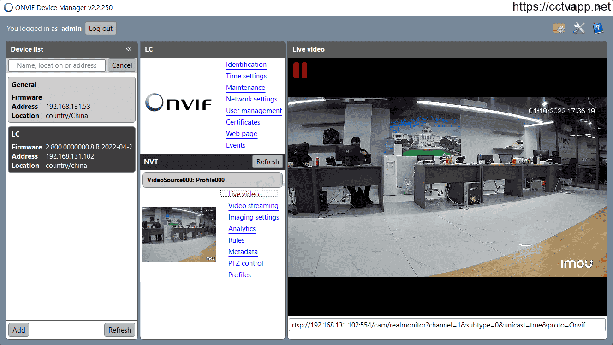Collapse the Device list panel
613x345 pixels.
click(x=129, y=49)
